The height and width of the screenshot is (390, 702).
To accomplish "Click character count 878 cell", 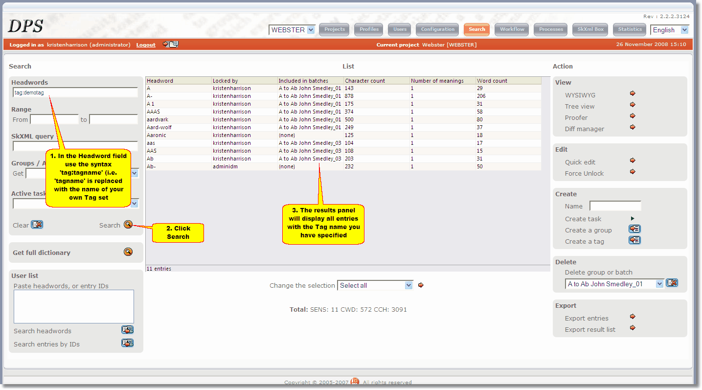I will click(x=377, y=96).
